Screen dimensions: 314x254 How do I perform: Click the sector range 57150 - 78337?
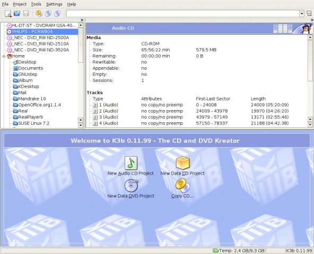click(x=212, y=123)
